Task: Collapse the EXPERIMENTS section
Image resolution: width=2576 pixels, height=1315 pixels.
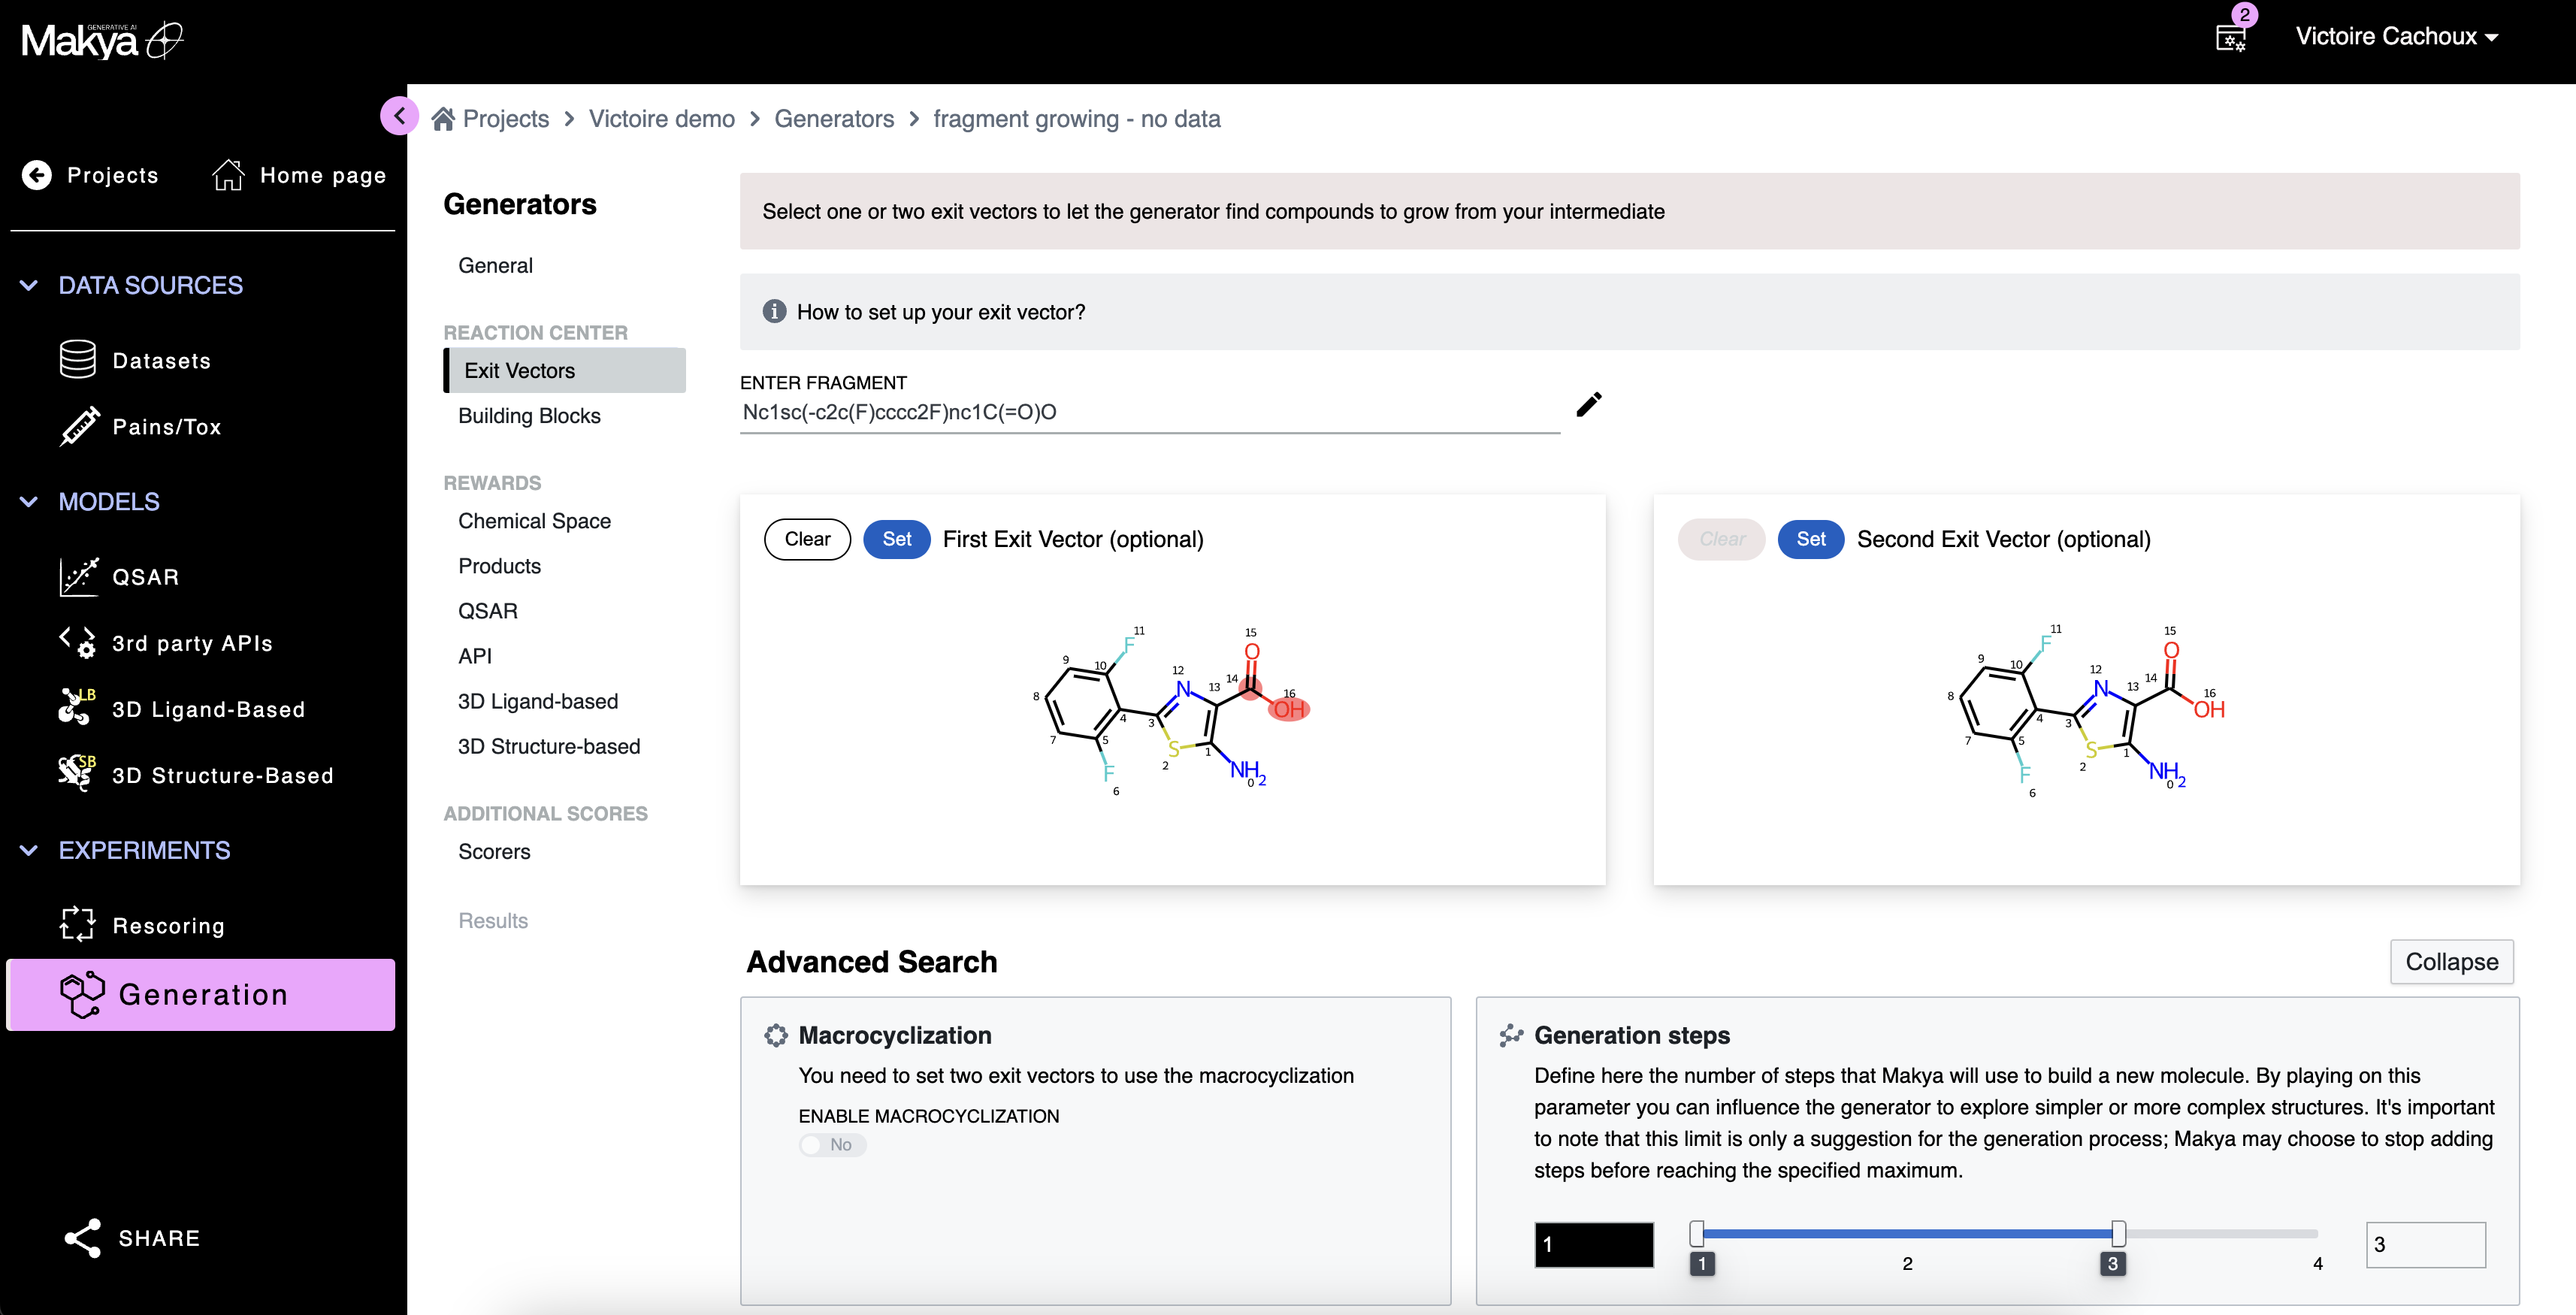Action: [x=29, y=850]
